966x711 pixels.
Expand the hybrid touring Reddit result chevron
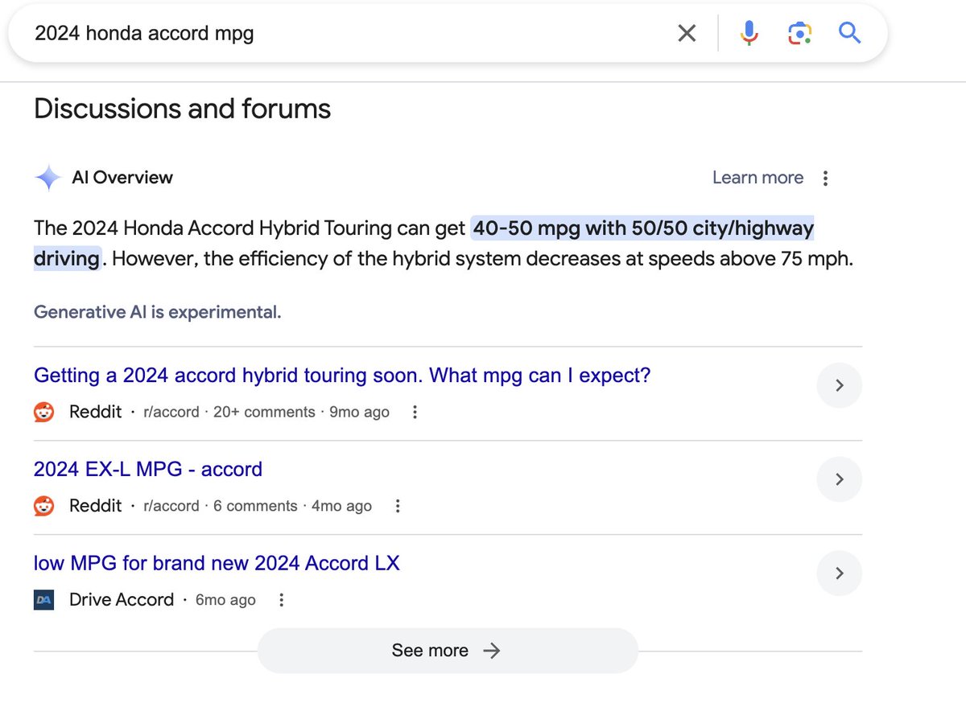click(840, 385)
